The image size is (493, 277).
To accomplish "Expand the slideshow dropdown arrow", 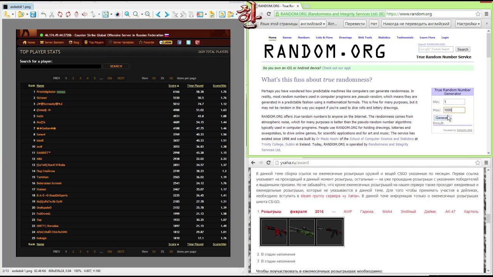I will (205, 15).
